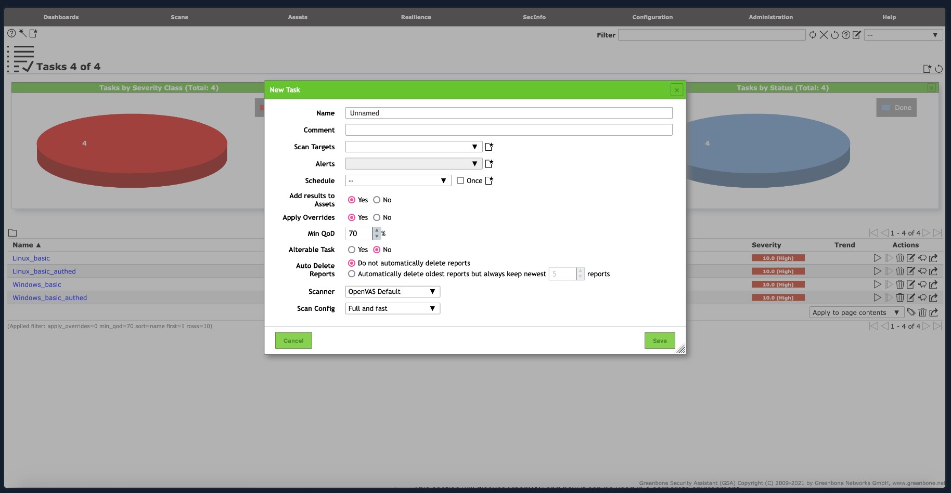Choose Do not automatically delete reports
The image size is (951, 493).
click(352, 263)
